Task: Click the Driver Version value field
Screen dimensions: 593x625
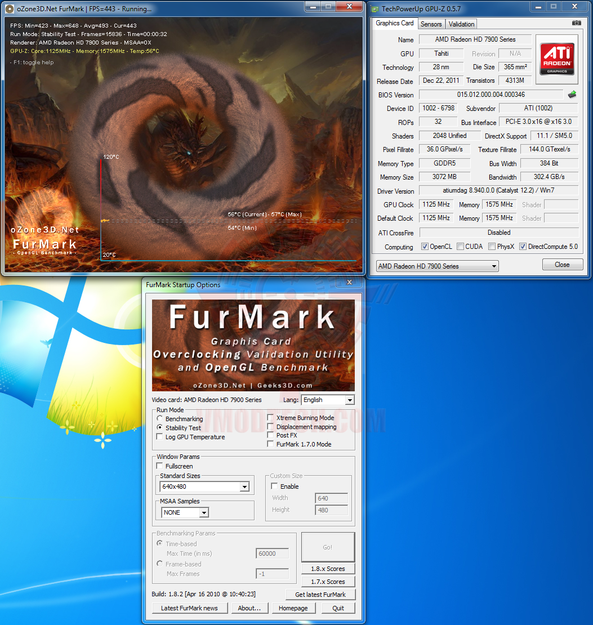Action: point(498,190)
